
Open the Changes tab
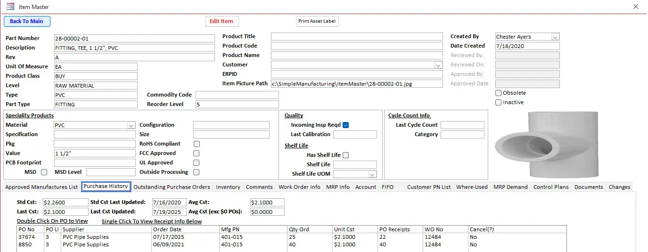pos(619,187)
